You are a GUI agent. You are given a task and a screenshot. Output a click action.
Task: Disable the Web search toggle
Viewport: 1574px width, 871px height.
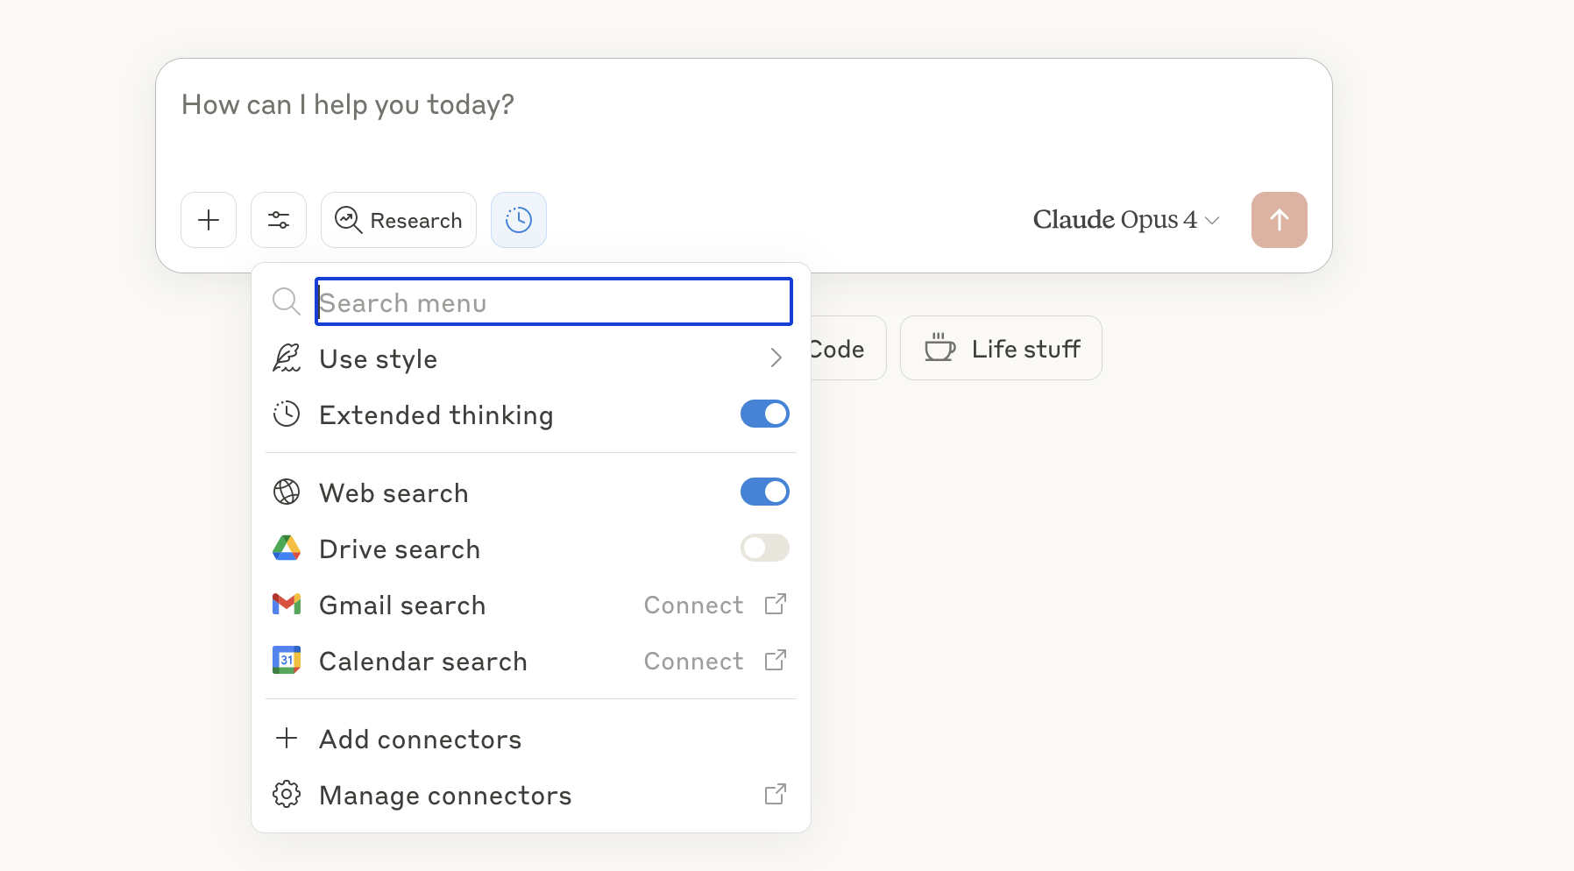pos(765,492)
